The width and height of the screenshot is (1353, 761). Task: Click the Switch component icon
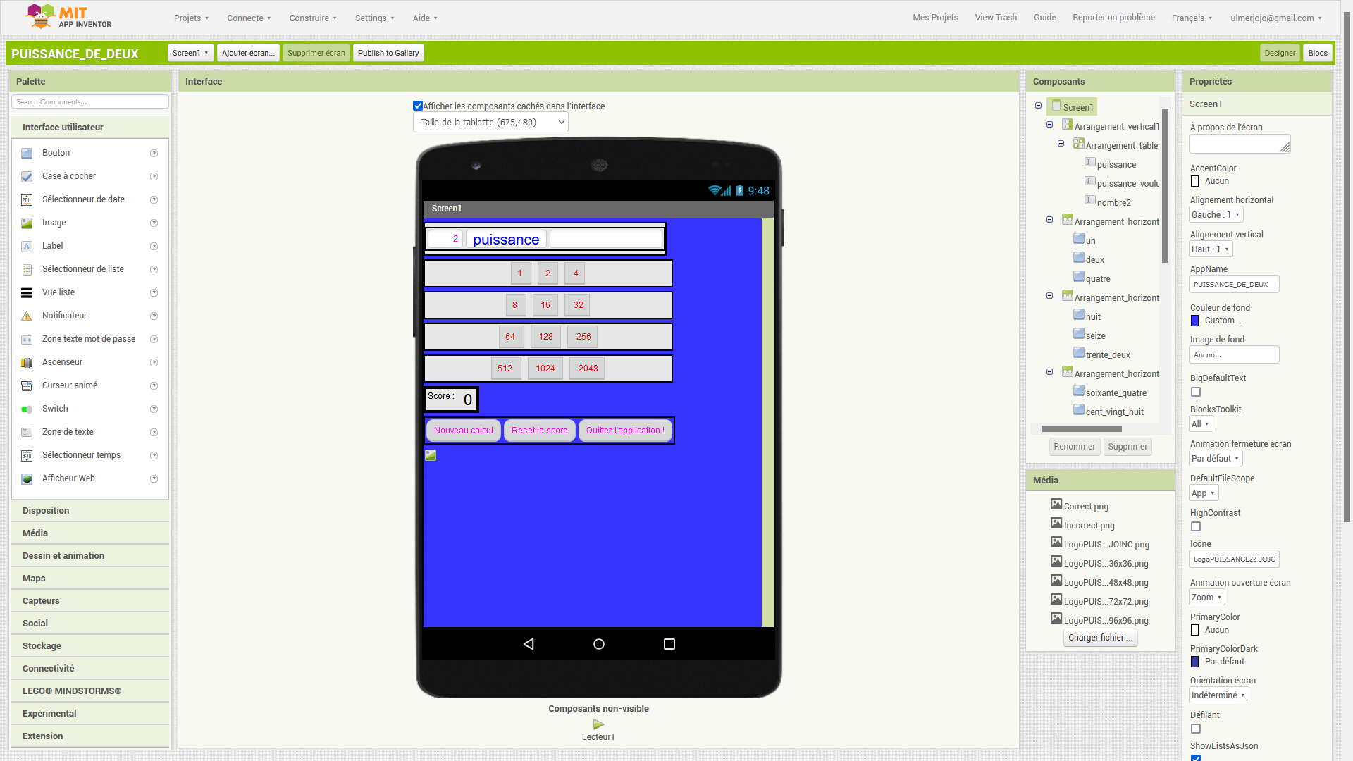tap(27, 409)
